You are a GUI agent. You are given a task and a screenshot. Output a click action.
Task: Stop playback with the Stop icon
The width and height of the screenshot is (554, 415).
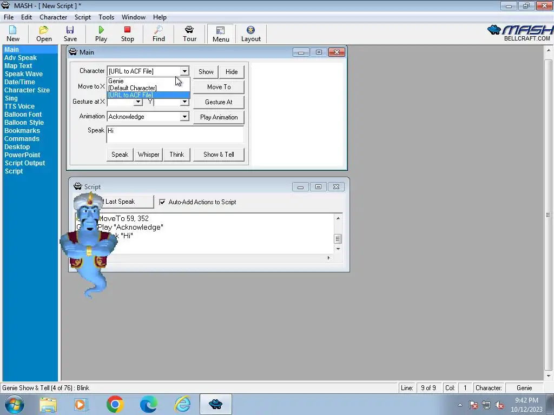(x=128, y=34)
